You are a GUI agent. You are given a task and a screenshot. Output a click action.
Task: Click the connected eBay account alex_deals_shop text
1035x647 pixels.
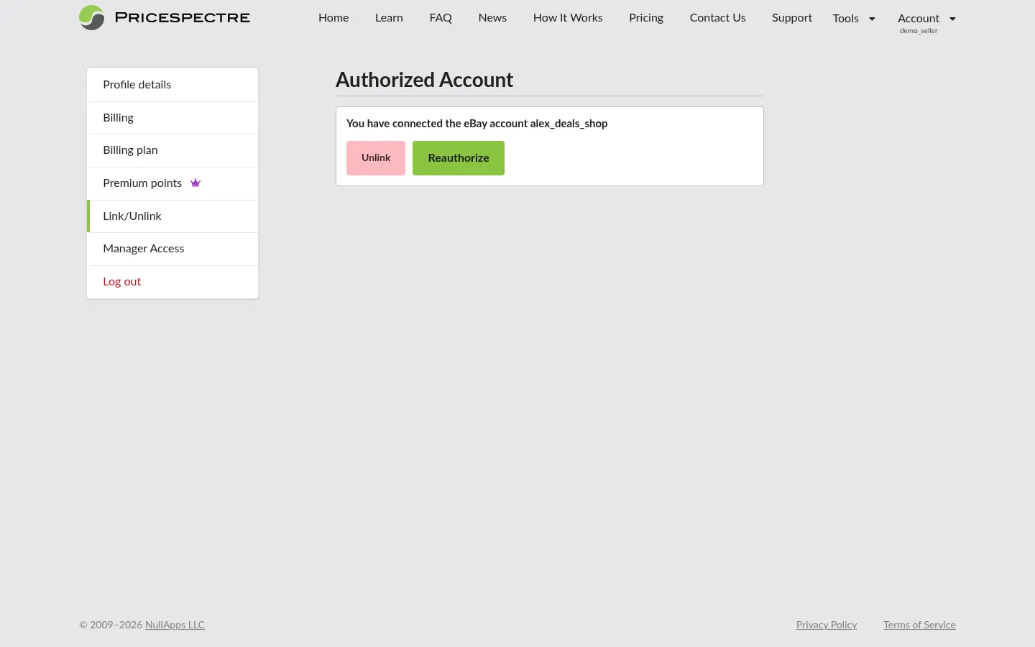(569, 124)
